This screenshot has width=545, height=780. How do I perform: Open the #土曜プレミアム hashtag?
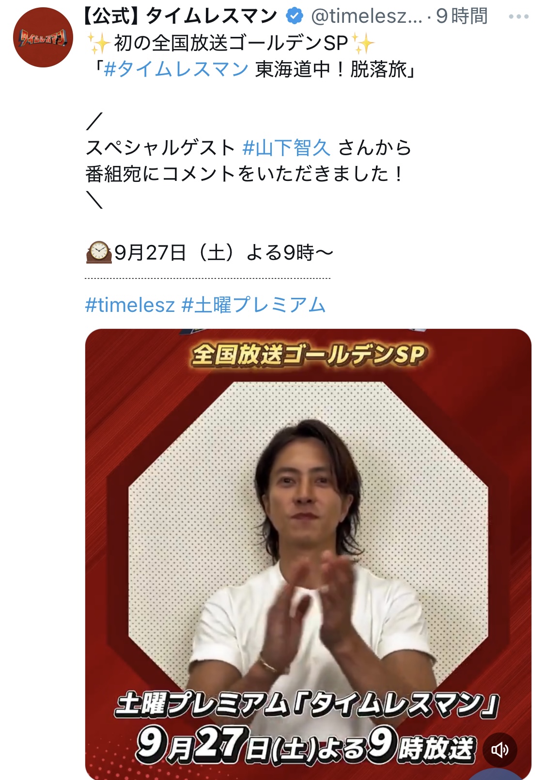tap(253, 305)
